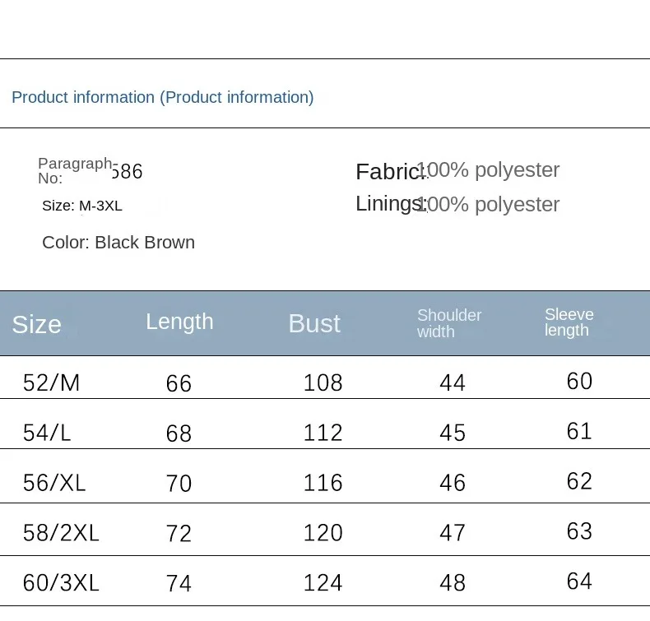Click sleeve length 64 for 60/3XL
650x621 pixels.
pyautogui.click(x=579, y=582)
